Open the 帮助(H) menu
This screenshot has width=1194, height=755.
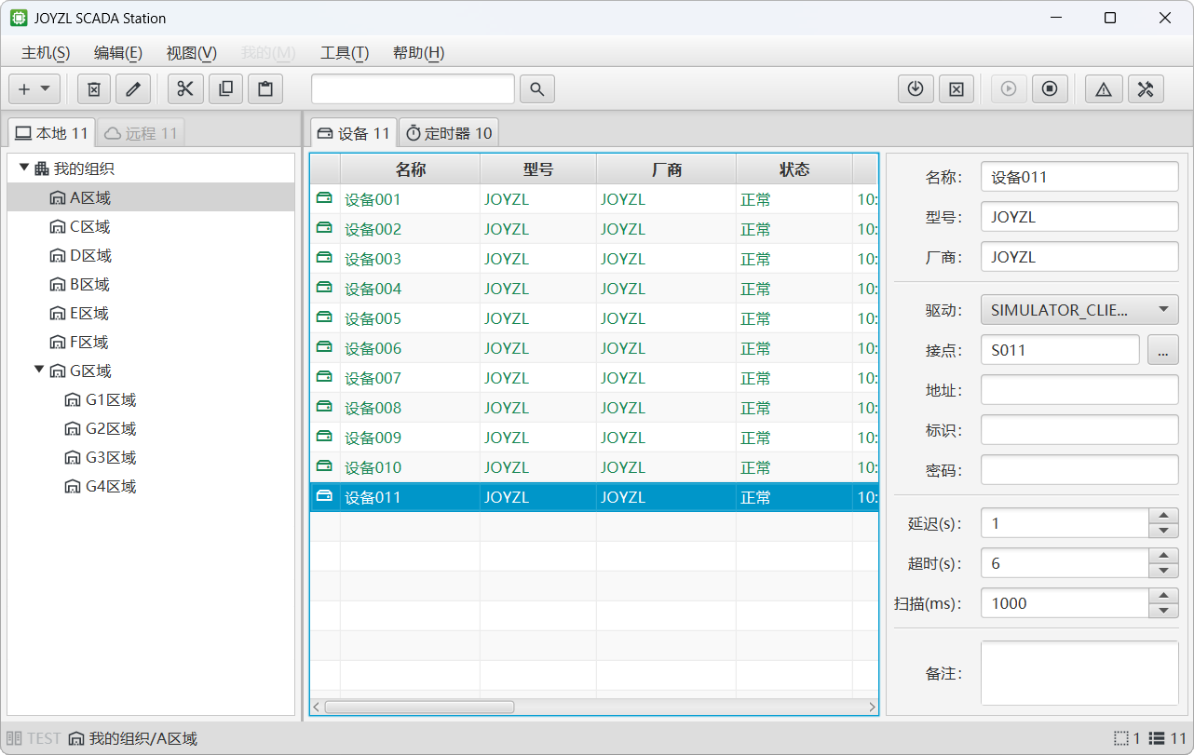click(419, 53)
